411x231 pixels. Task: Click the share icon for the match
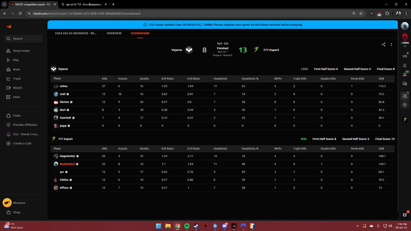coord(384,44)
